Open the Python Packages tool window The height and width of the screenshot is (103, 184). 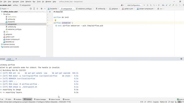pyautogui.click(x=40, y=99)
